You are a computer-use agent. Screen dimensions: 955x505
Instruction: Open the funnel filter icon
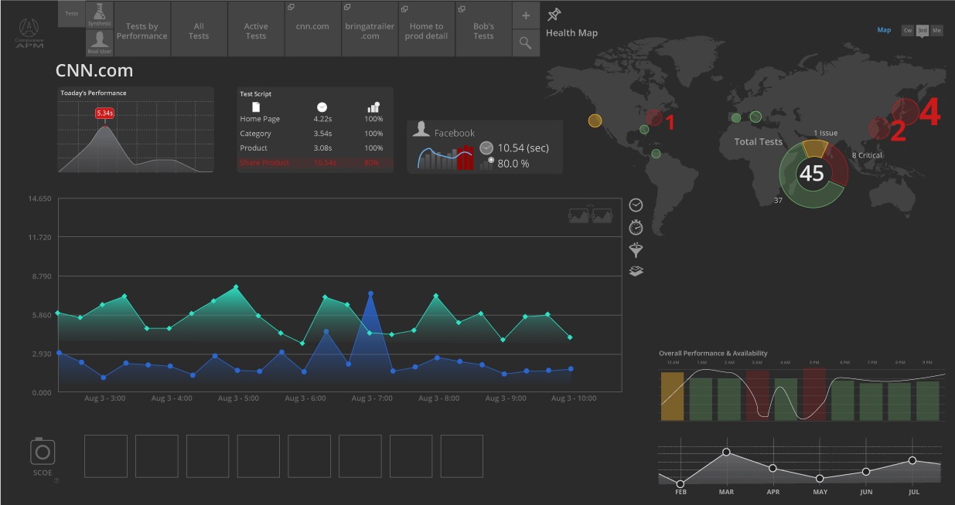point(636,249)
